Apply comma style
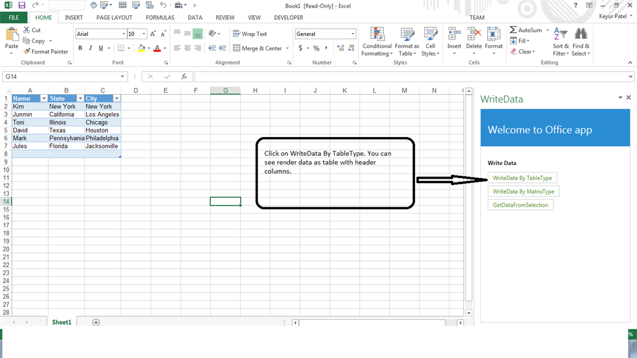637x358 pixels. (x=326, y=48)
